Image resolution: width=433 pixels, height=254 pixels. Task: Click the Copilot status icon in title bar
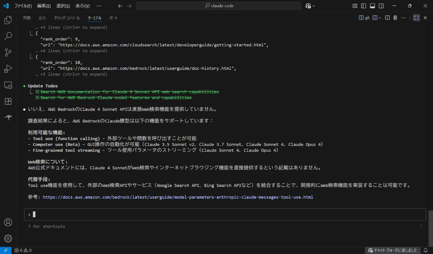(x=308, y=6)
